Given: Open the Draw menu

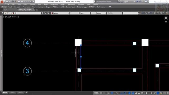Looking at the screenshot, I should tap(46, 4).
